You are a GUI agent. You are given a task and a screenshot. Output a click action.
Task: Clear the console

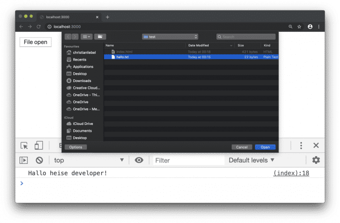tap(39, 161)
